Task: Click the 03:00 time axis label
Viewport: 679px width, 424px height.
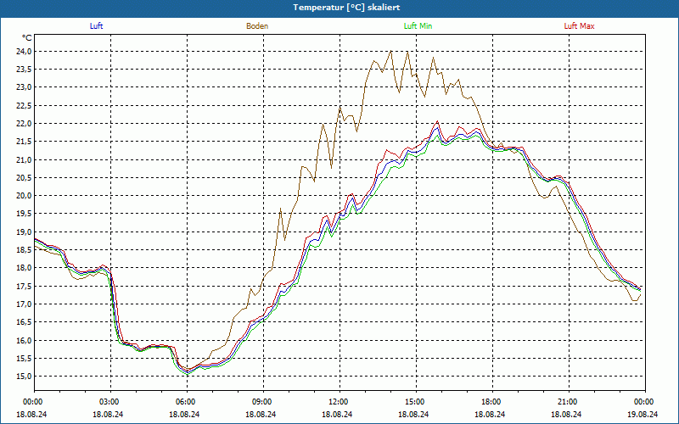Action: [x=108, y=402]
